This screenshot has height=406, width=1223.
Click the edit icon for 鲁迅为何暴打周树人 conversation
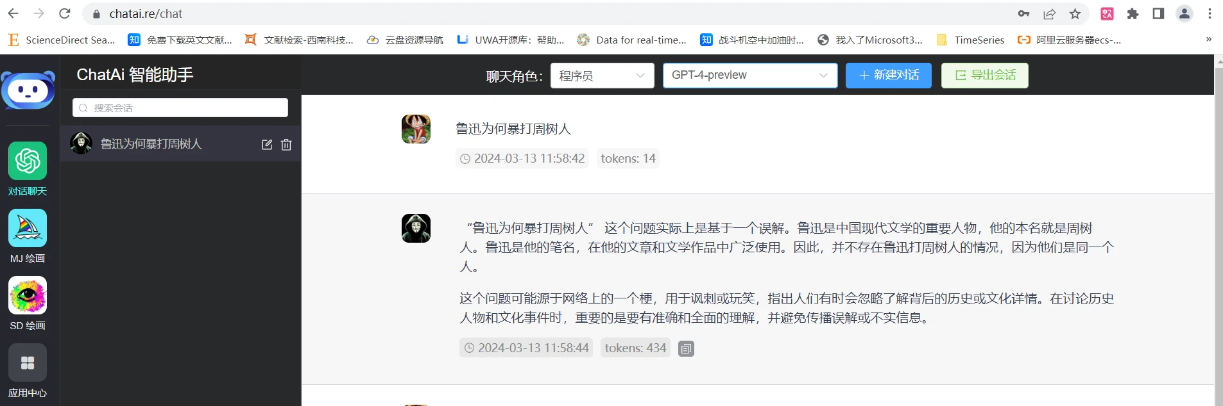[x=267, y=145]
